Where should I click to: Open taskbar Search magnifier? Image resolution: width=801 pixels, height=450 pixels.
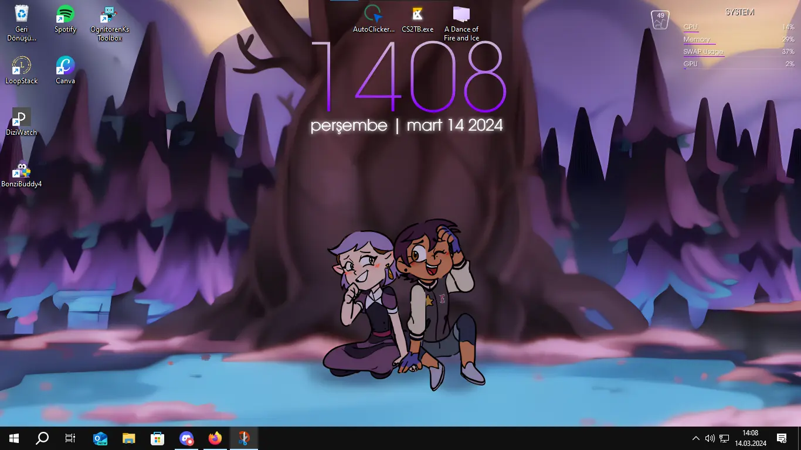click(x=42, y=438)
